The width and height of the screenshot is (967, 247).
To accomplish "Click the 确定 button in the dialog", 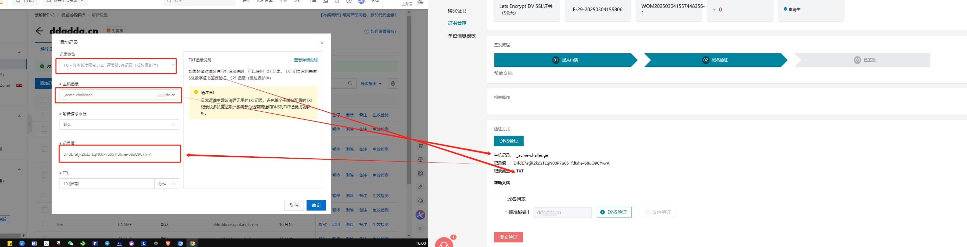I will pyautogui.click(x=316, y=205).
